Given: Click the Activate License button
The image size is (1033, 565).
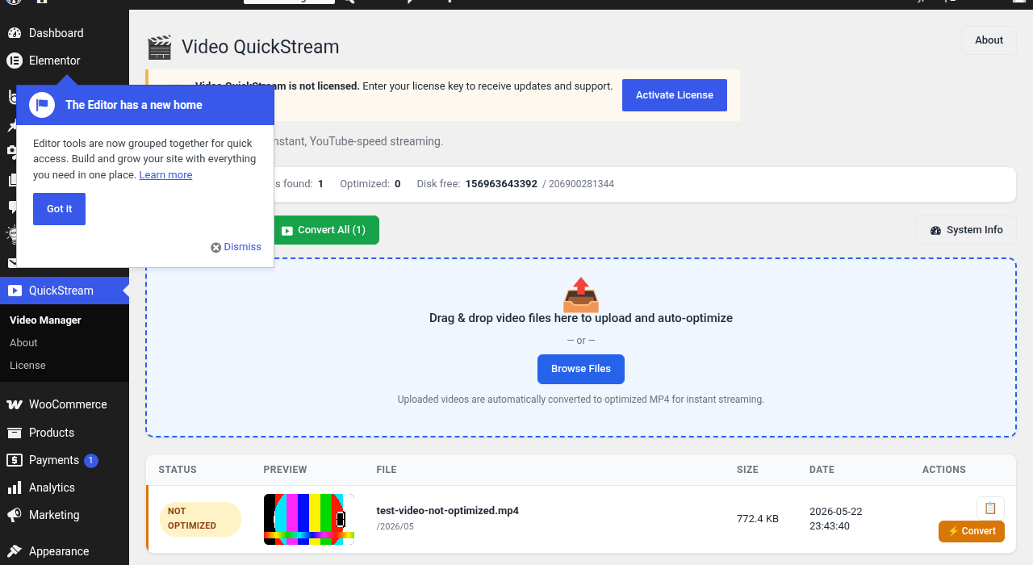Looking at the screenshot, I should point(675,95).
